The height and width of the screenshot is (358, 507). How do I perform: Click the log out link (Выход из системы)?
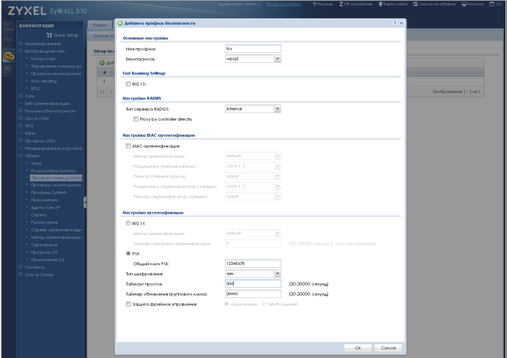283,4
